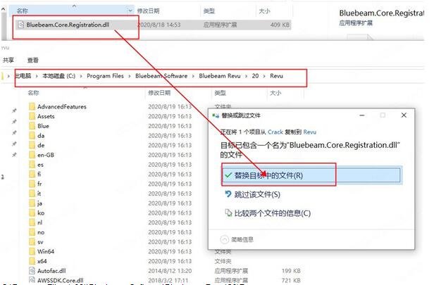Click the AWSSDK.Core.dll file icon
This screenshot has width=434, height=285.
[x=32, y=280]
